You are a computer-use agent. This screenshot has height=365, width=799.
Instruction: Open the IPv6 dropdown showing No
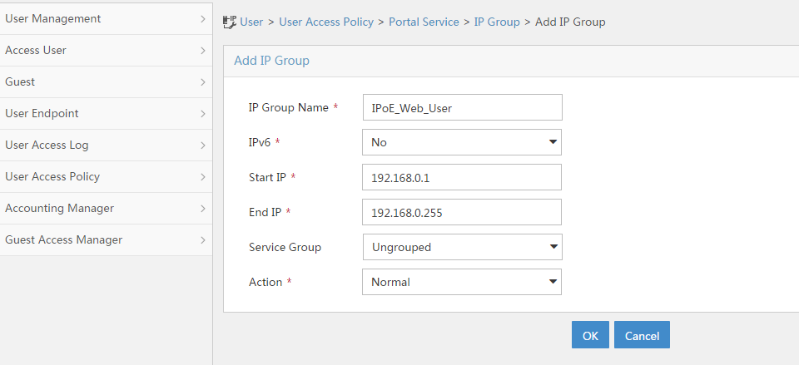(462, 142)
